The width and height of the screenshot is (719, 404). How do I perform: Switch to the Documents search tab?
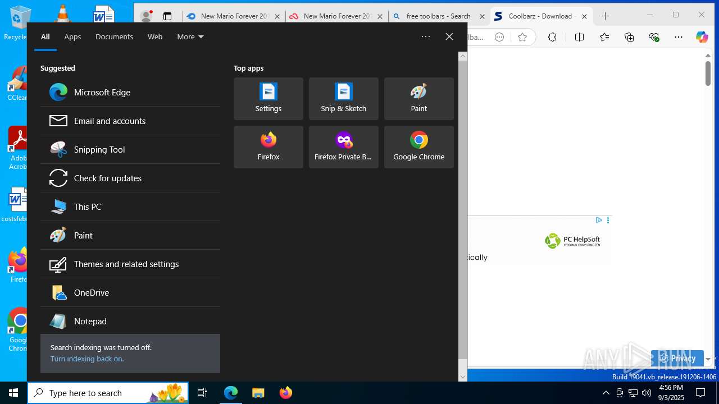(x=114, y=36)
